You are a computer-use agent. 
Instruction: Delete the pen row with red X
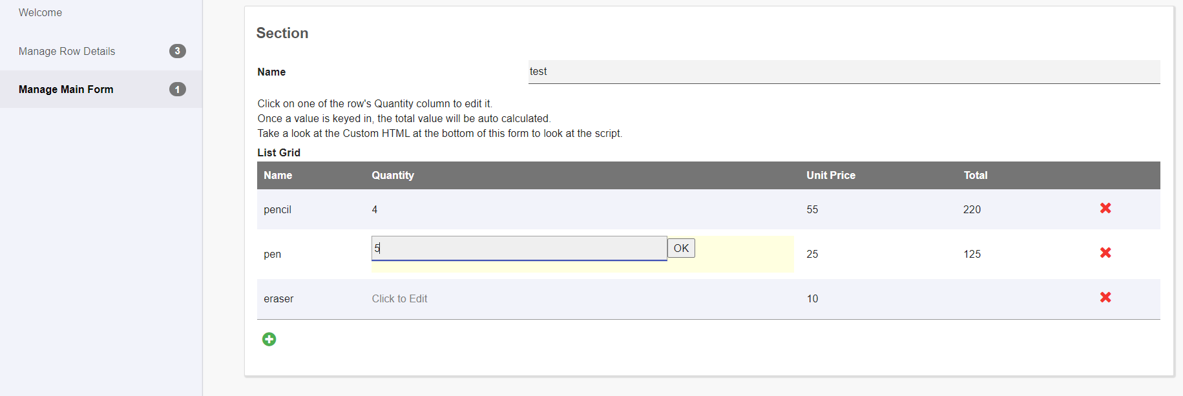[x=1105, y=253]
